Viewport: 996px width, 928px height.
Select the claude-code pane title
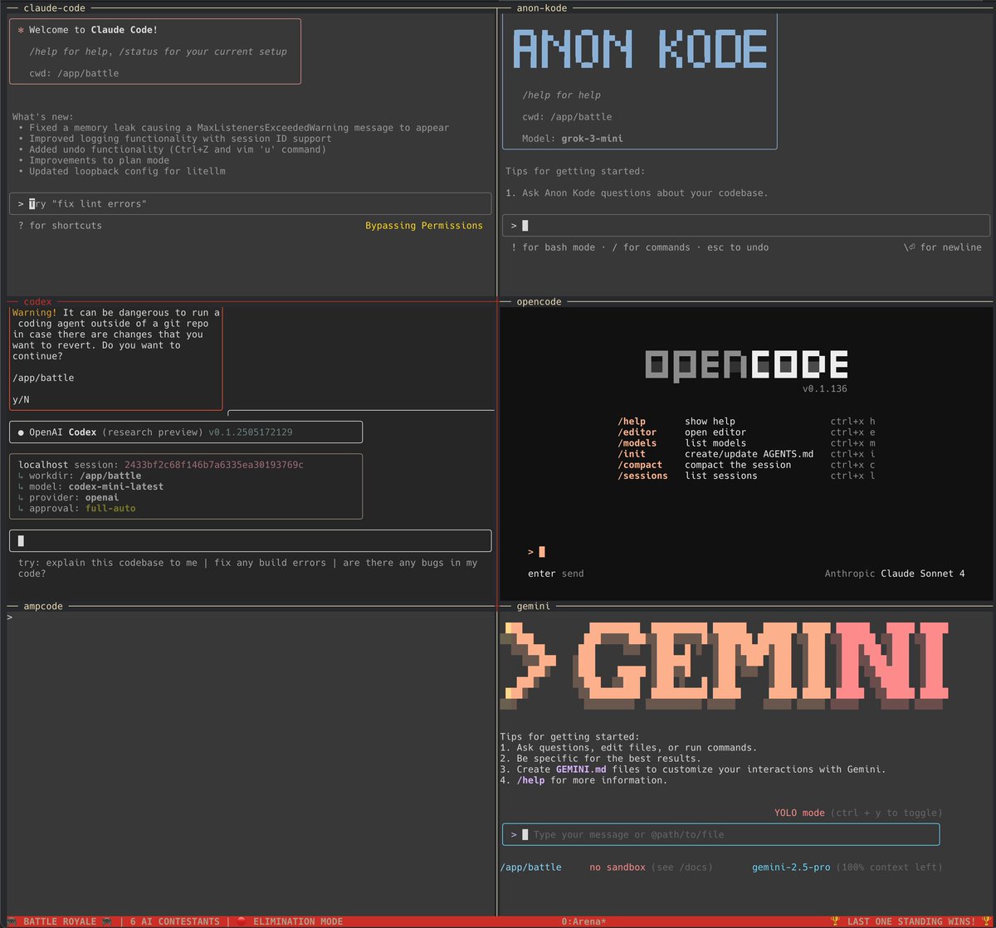pos(54,7)
